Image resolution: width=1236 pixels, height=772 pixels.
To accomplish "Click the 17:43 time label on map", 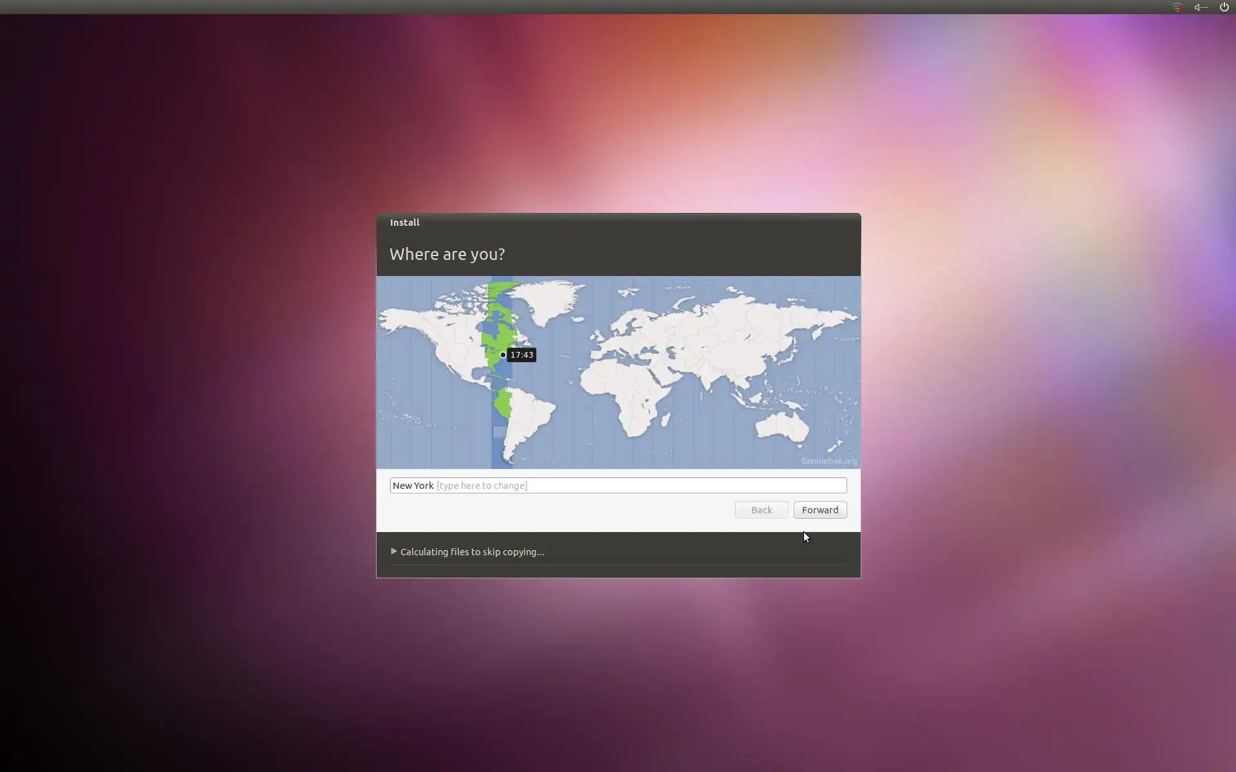I will 521,354.
